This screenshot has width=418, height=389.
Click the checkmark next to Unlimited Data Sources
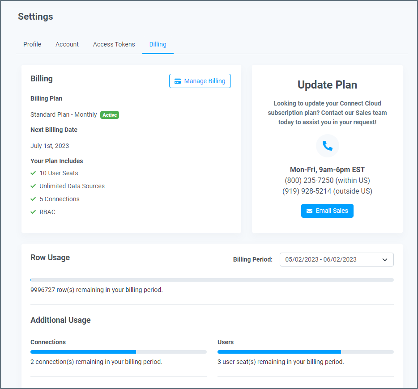coord(33,186)
